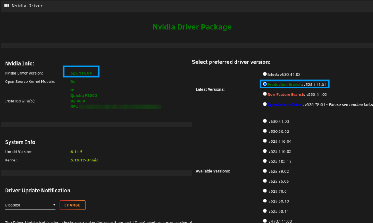Select available version v525.78.01
This screenshot has height=223, width=373.
264,191
